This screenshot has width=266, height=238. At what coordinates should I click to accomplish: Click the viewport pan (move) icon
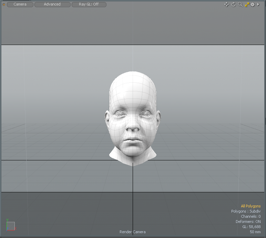226,4
